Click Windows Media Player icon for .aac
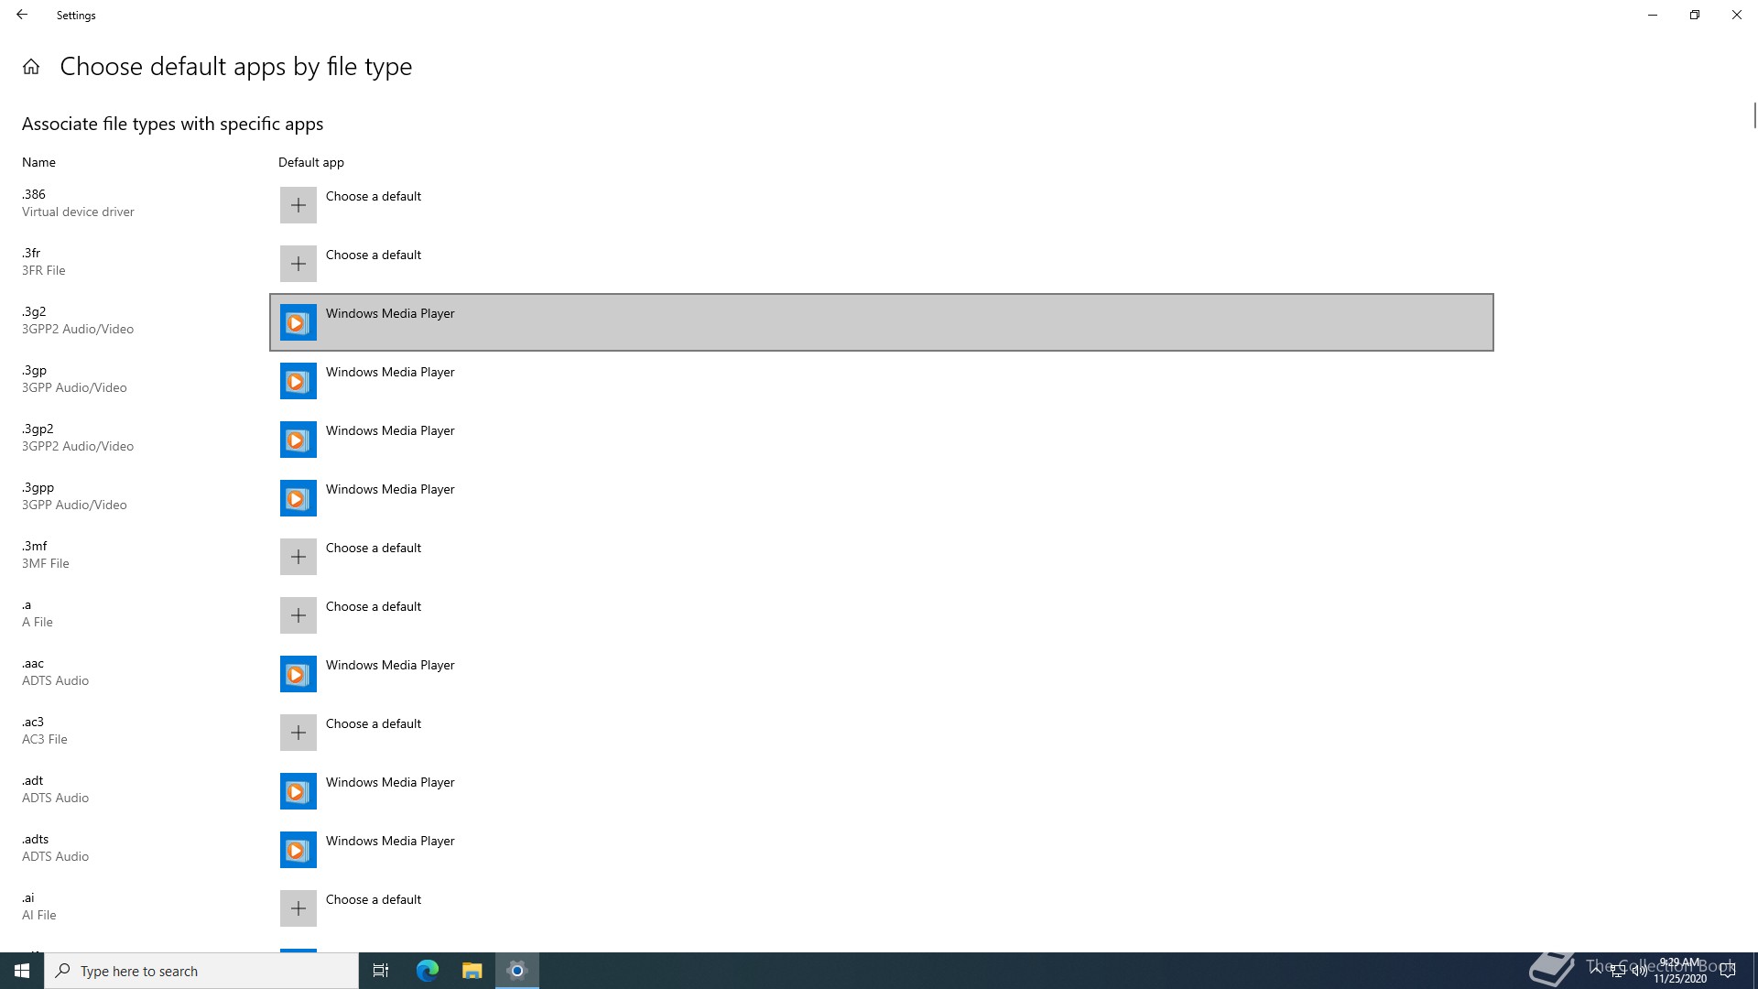 [x=298, y=674]
